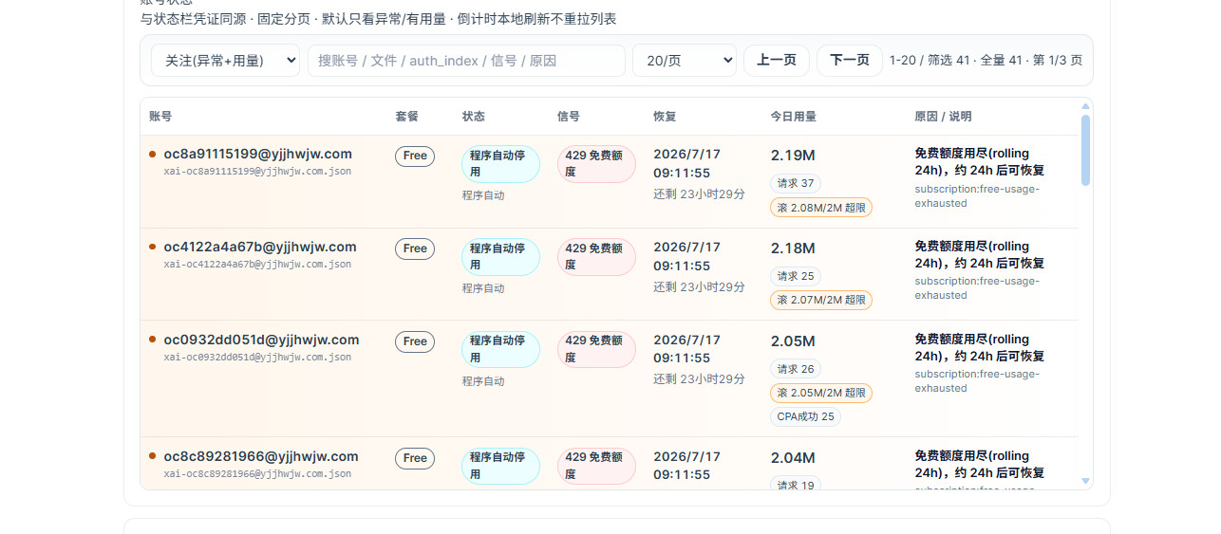Click the orange status dot for oc8c89281966
Viewport: 1221px width, 534px height.
point(152,456)
